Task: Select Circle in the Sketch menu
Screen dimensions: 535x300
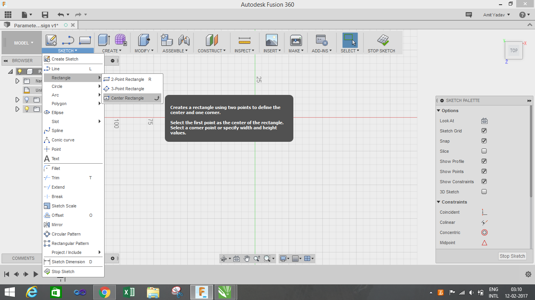Action: (73, 86)
